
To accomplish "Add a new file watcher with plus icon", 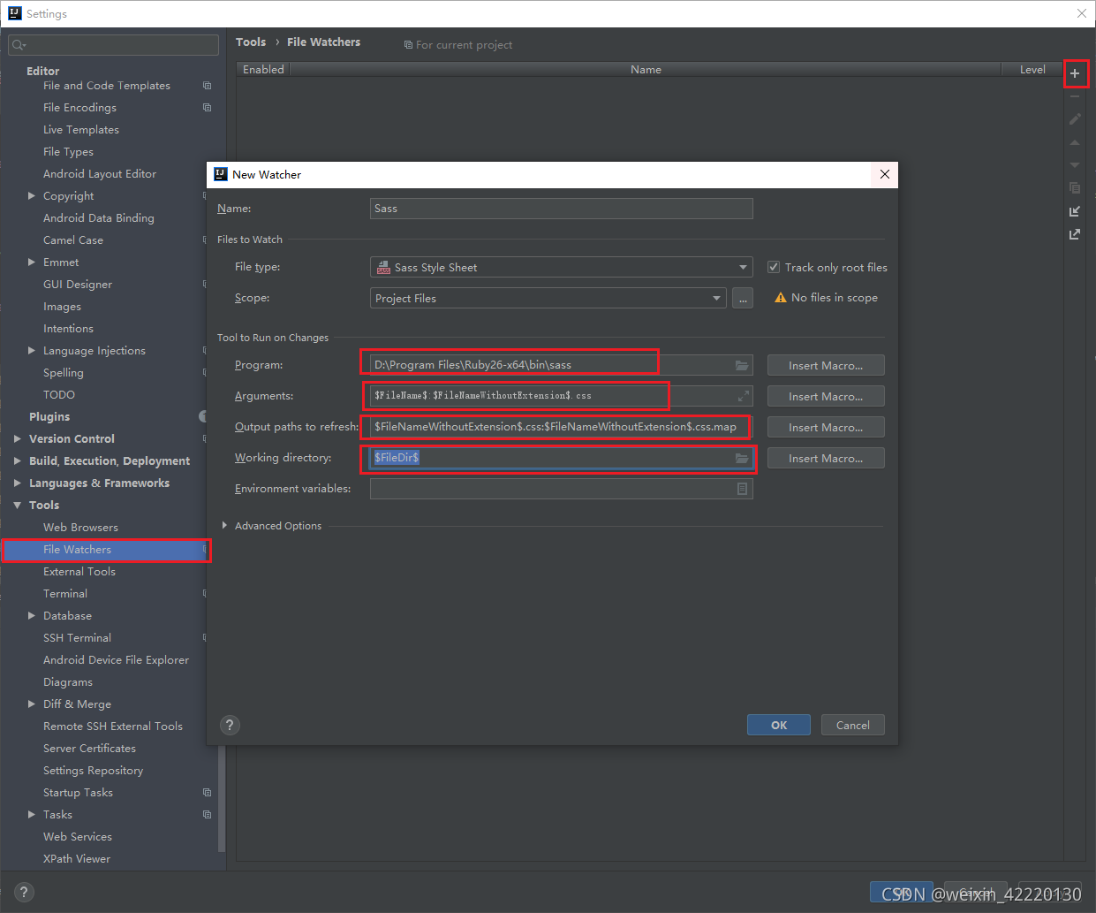I will tap(1075, 73).
